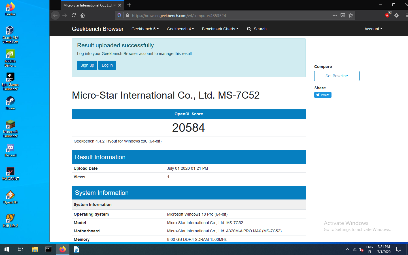Open Task View on the taskbar
This screenshot has width=408, height=255.
[x=20, y=249]
